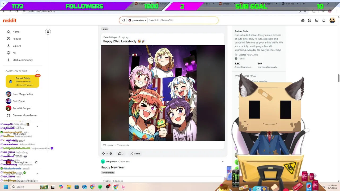The height and width of the screenshot is (191, 340).
Task: Click the Windows taskbar Search box
Action: click(x=30, y=187)
